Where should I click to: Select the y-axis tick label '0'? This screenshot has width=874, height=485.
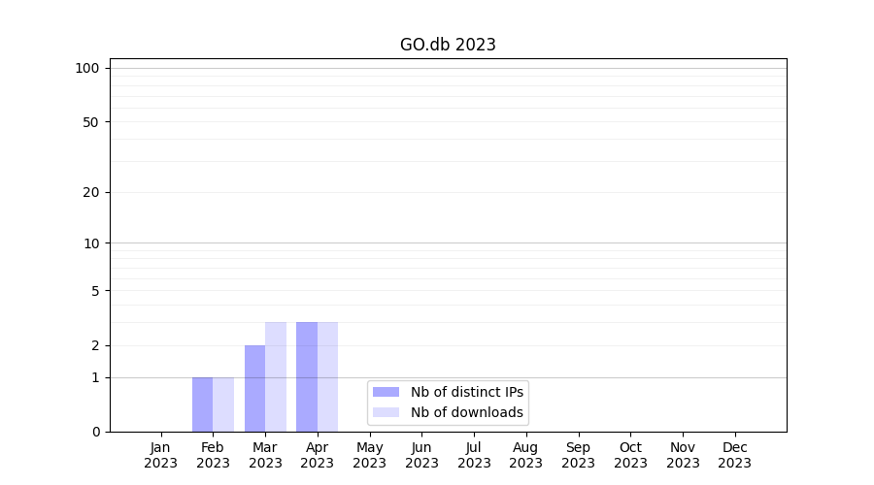[x=95, y=432]
